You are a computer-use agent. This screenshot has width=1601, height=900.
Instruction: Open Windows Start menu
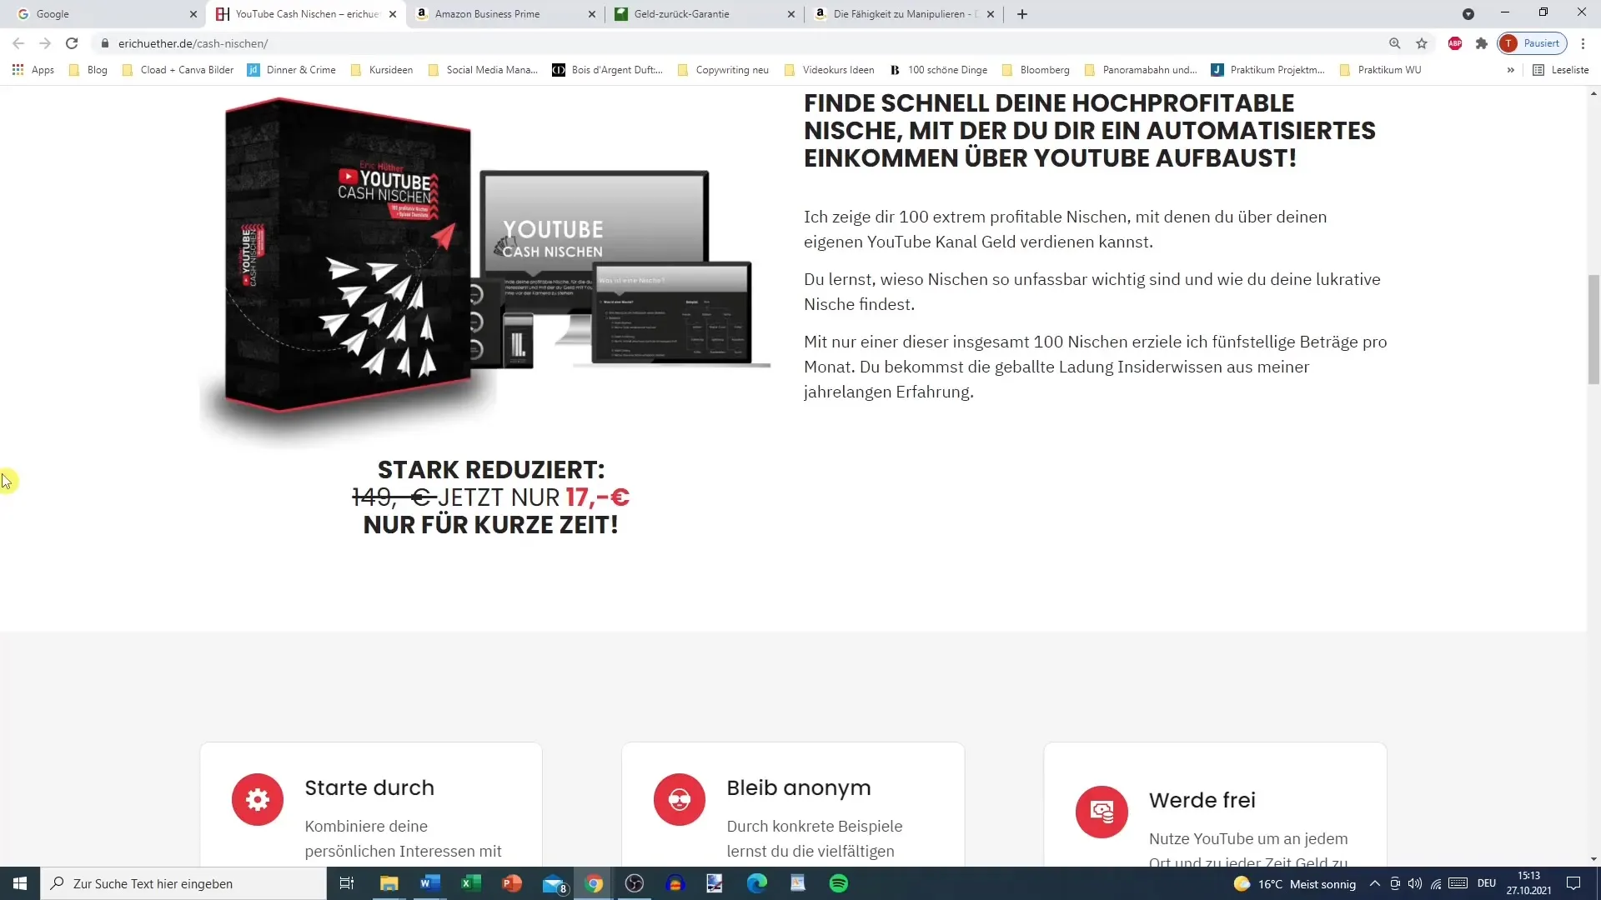pos(20,883)
